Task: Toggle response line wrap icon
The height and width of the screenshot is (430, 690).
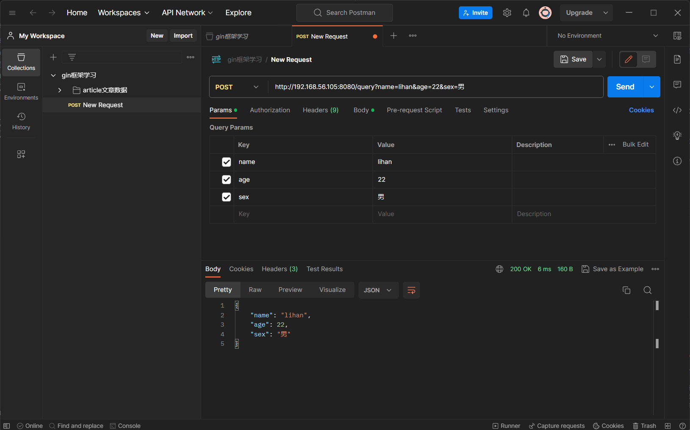Action: [411, 290]
